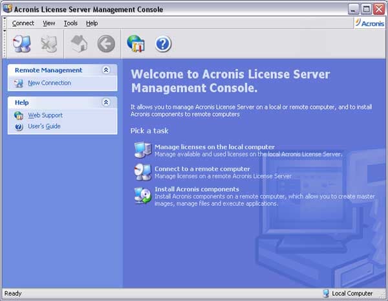The width and height of the screenshot is (388, 301).
Task: Click the computer icon for Manage licenses task
Action: [x=143, y=150]
